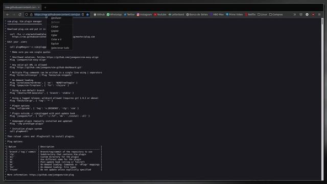Click 'Plug options:' line
This screenshot has width=327, height=184.
pyautogui.click(x=15, y=142)
